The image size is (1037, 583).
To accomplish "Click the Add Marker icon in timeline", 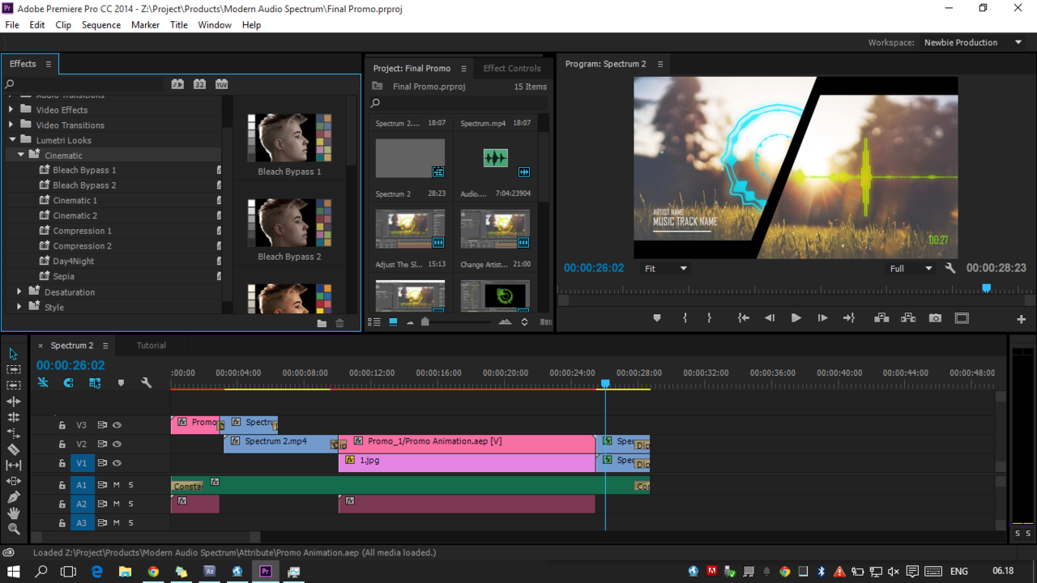I will [x=121, y=383].
